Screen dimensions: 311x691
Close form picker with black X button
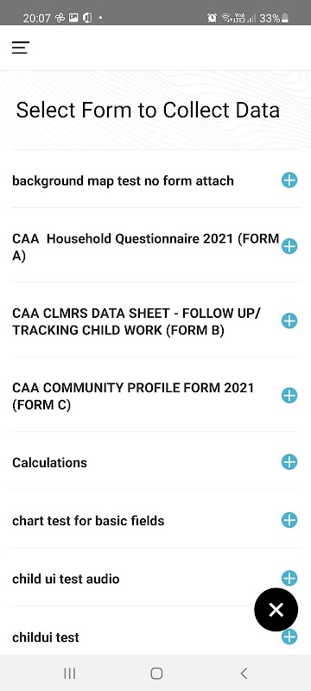(276, 610)
